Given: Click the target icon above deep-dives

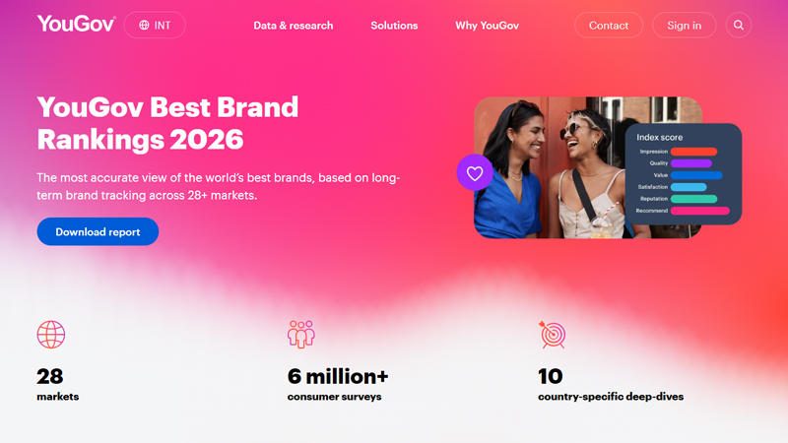Looking at the screenshot, I should point(553,335).
